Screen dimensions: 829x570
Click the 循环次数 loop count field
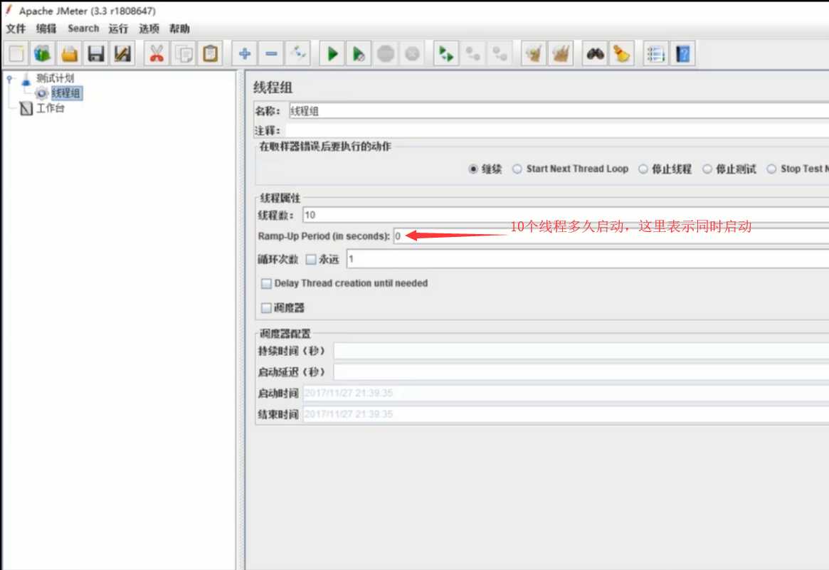point(587,259)
